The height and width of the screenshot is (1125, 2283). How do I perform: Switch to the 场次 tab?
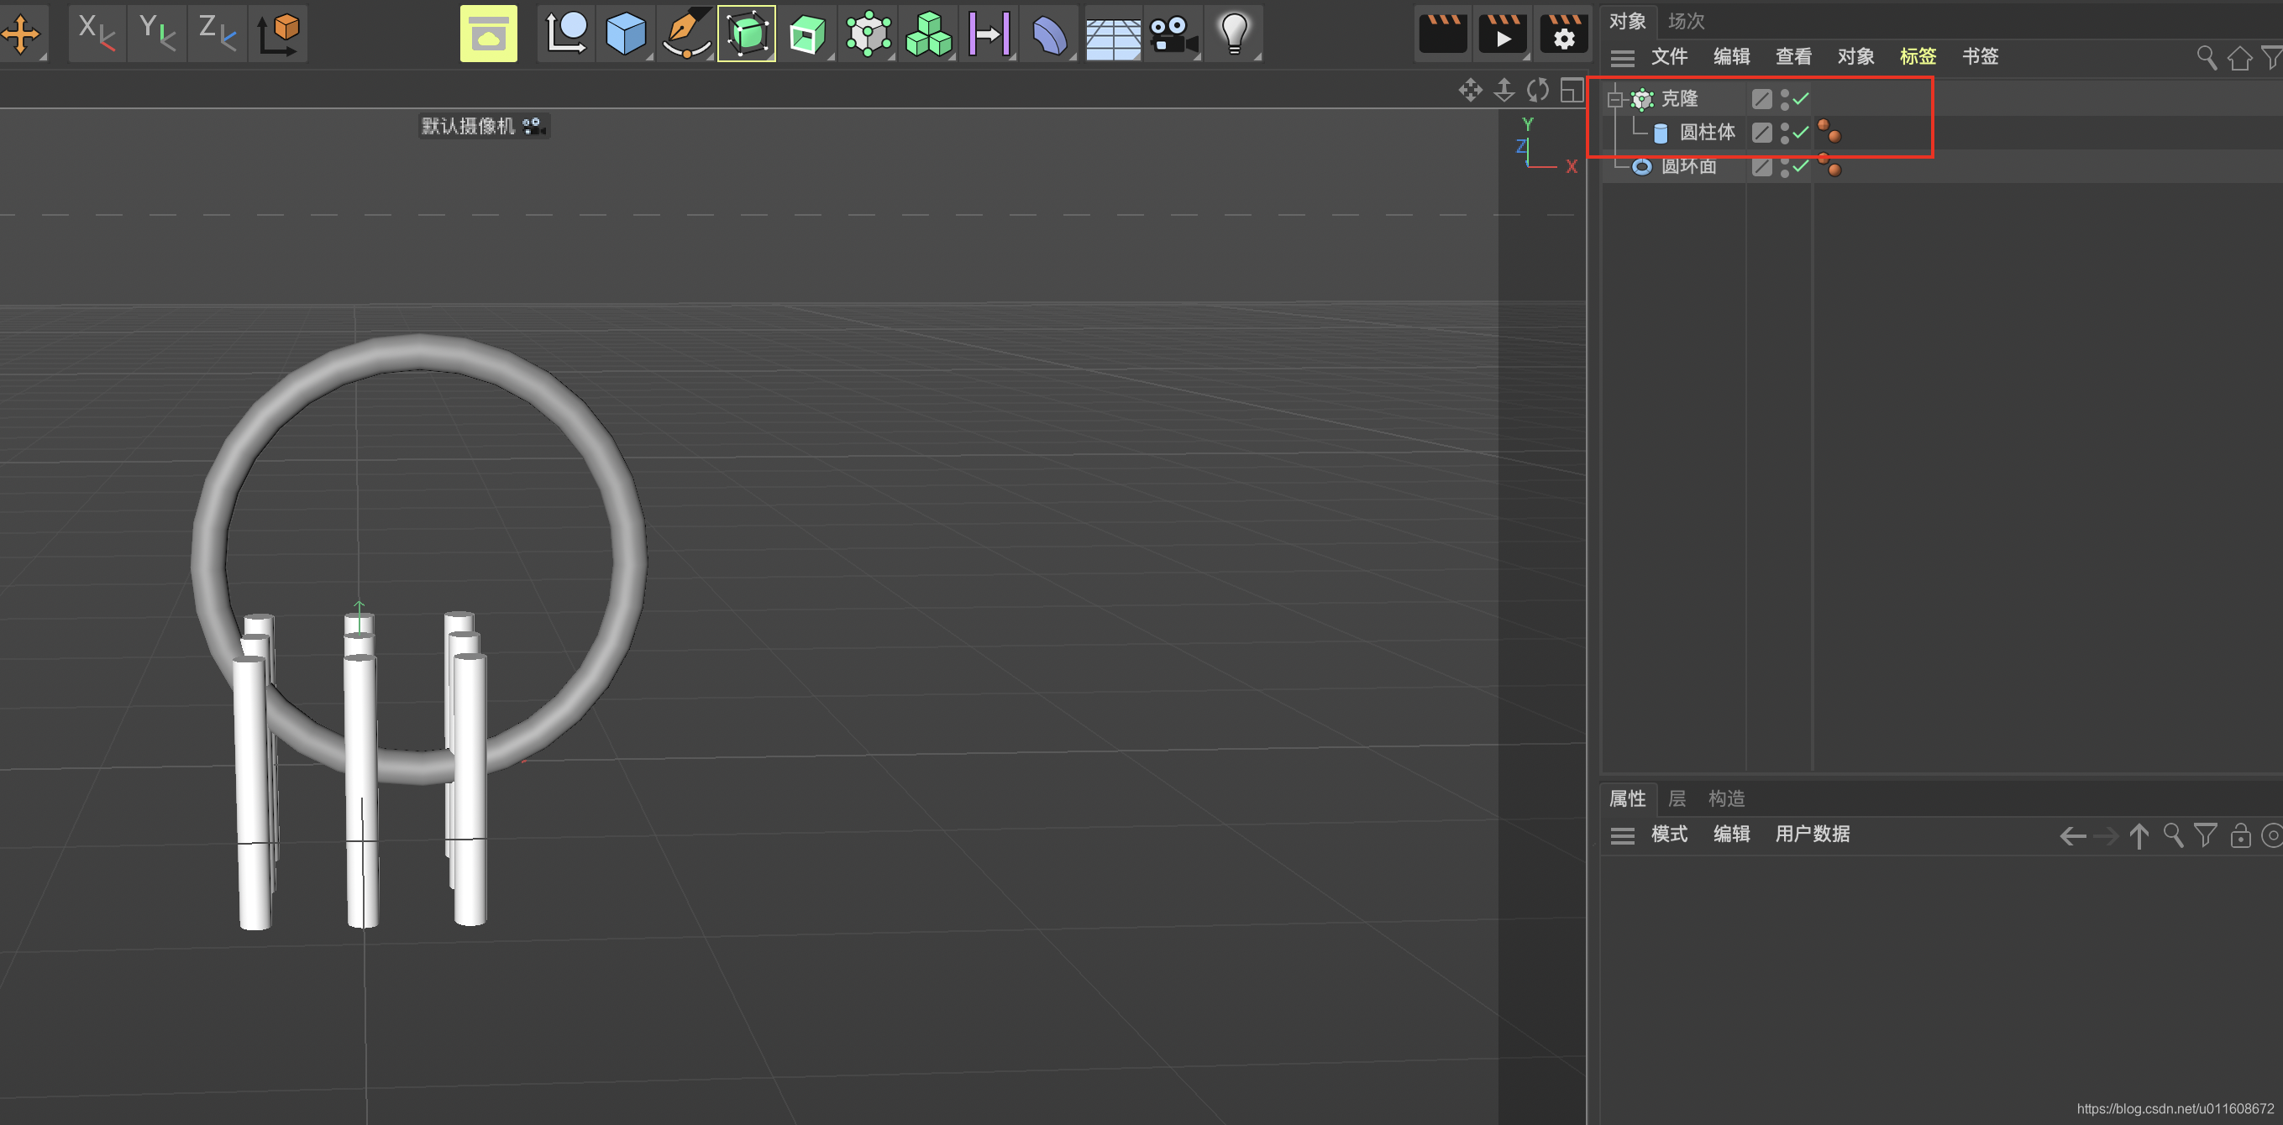[x=1686, y=20]
